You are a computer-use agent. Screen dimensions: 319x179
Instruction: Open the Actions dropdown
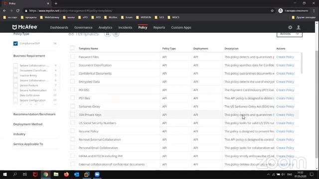pos(289,34)
